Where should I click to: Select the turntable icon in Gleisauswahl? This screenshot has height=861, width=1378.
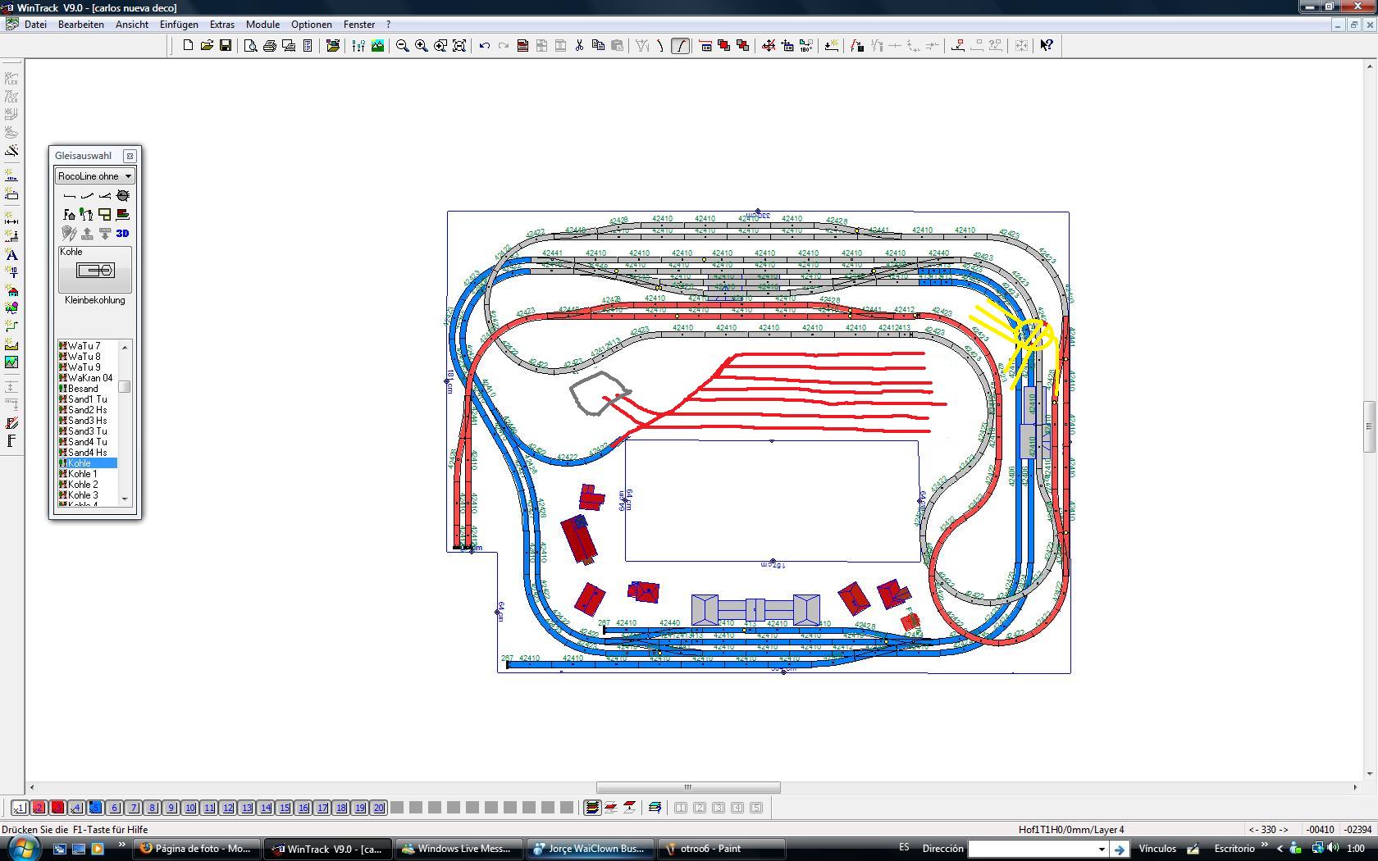pyautogui.click(x=123, y=196)
